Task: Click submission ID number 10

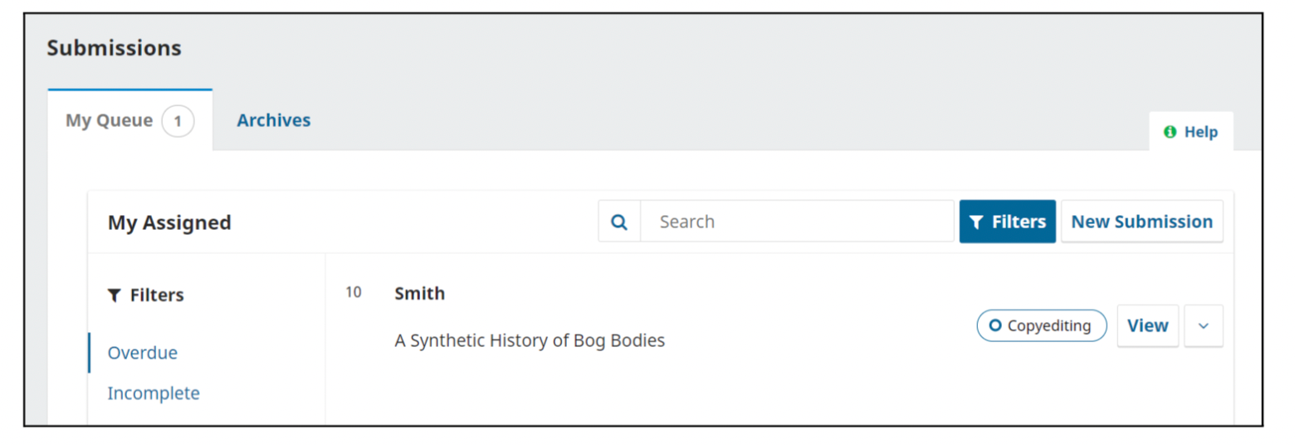Action: pyautogui.click(x=354, y=292)
